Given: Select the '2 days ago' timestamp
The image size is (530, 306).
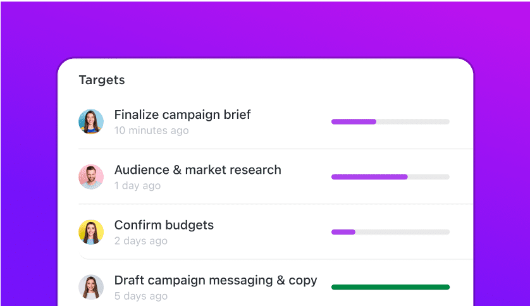Looking at the screenshot, I should (140, 241).
